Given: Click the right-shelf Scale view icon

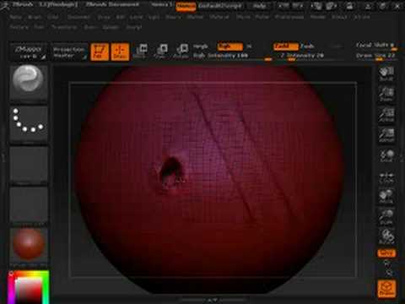Looking at the screenshot, I should coord(386,216).
